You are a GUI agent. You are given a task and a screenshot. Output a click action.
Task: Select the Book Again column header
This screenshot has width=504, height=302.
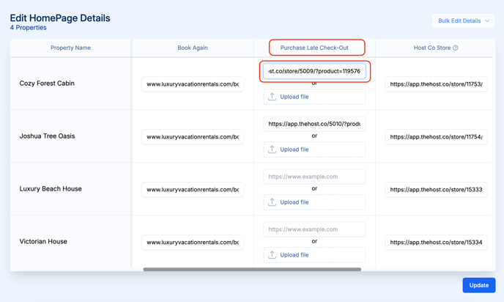point(193,48)
